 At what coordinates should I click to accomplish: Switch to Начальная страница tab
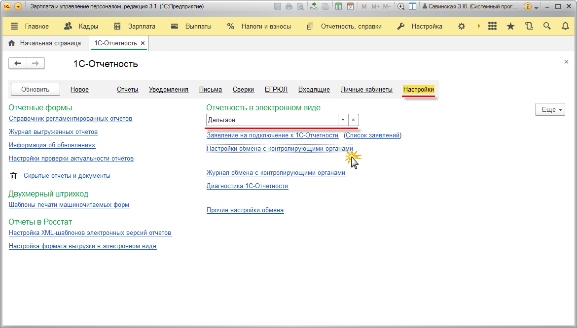(x=46, y=43)
